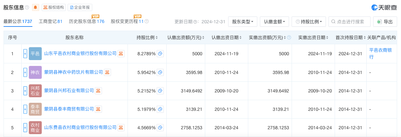
Task: Open equity structure icon for 蒙阴县神农中药饮片有限公司
Action: 107,72
